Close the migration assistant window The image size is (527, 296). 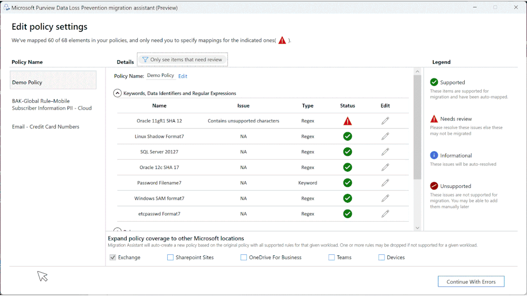tap(516, 7)
